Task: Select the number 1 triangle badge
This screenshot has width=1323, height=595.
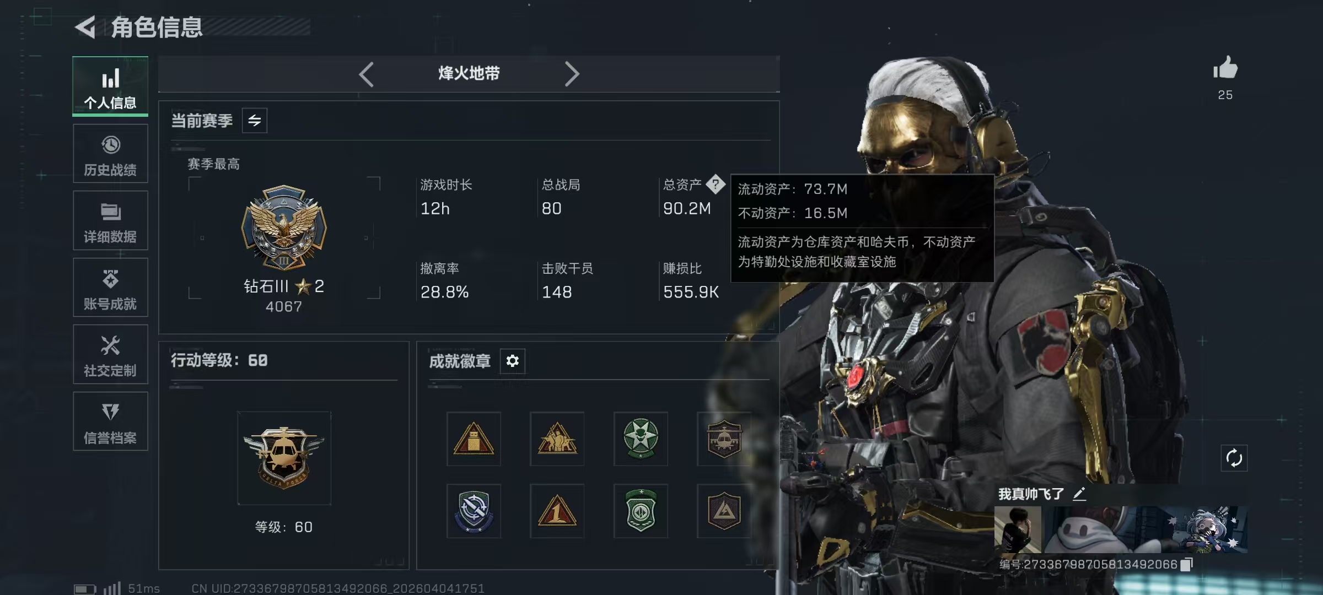Action: coord(557,511)
